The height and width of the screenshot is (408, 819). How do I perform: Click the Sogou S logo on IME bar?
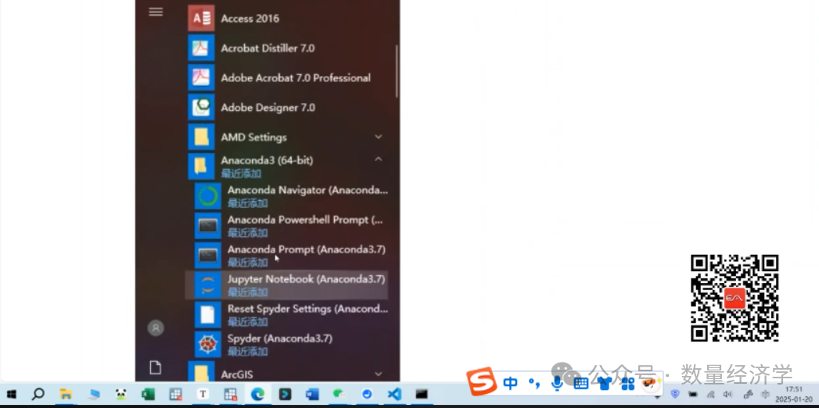point(482,382)
